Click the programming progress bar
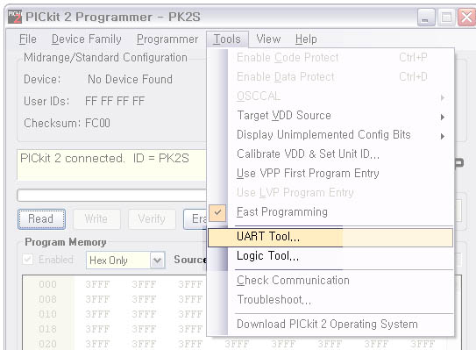 [x=111, y=195]
